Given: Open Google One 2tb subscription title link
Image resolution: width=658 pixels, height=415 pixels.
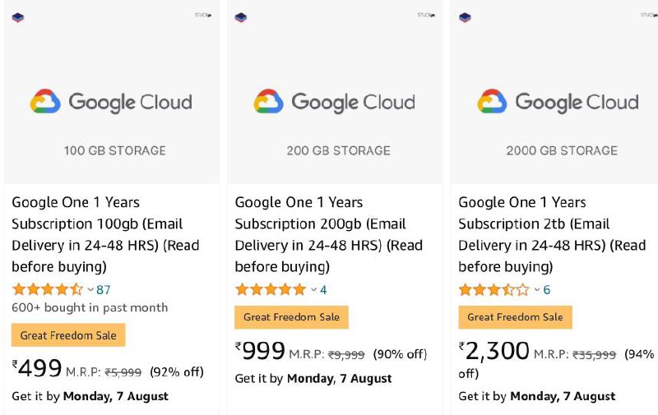Looking at the screenshot, I should coord(552,234).
